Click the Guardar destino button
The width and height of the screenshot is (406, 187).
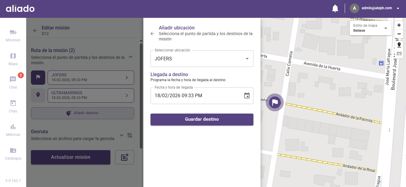pyautogui.click(x=202, y=119)
